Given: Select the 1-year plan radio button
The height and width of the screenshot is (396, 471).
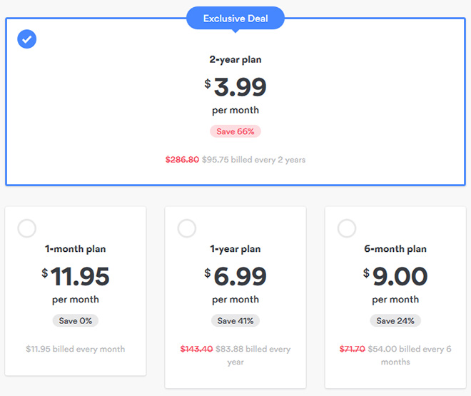Looking at the screenshot, I should click(x=186, y=228).
